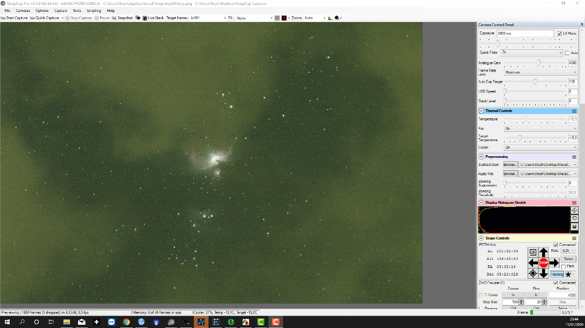Open the Display Histogram Stretch panel menu
The image size is (585, 328).
click(574, 203)
